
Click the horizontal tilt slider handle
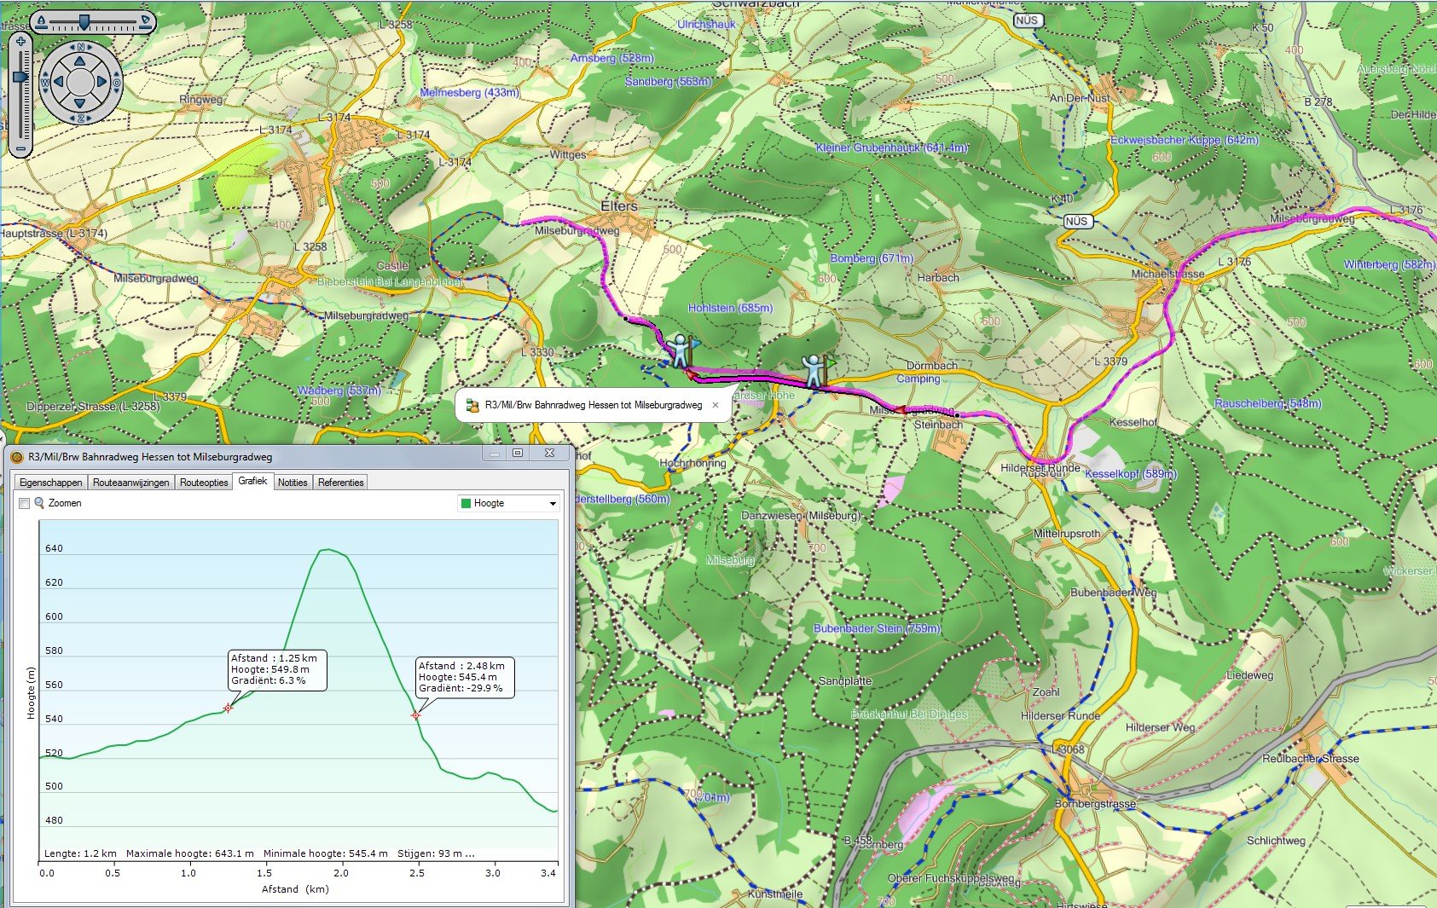(x=84, y=20)
